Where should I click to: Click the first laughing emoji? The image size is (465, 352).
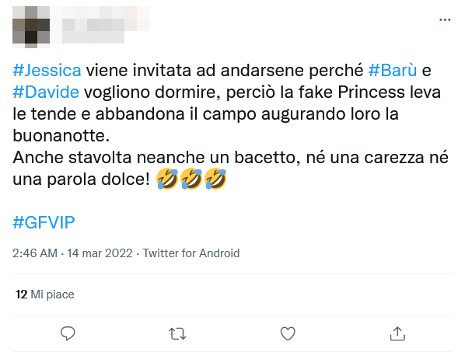click(167, 179)
